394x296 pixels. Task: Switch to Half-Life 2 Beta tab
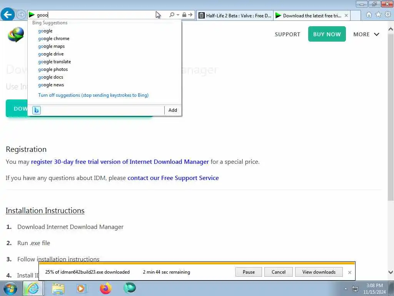click(235, 15)
